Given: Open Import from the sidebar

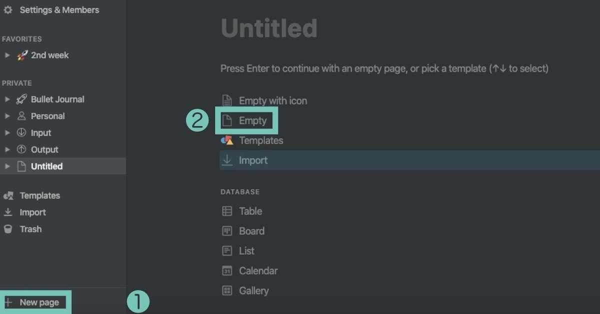Looking at the screenshot, I should click(32, 212).
